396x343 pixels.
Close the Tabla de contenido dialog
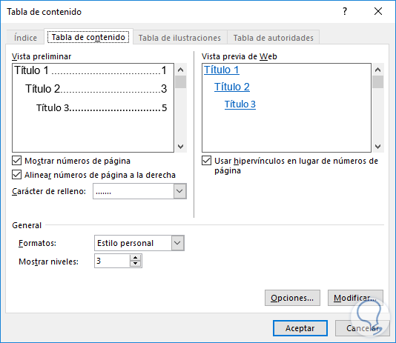(x=378, y=11)
